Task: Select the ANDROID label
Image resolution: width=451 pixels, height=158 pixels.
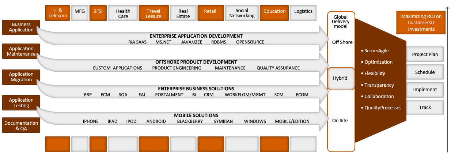Action: point(156,121)
